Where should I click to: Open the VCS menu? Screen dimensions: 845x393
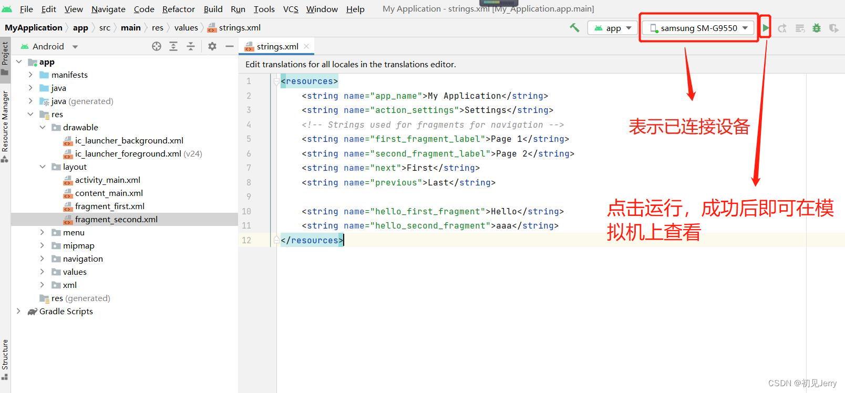coord(291,9)
